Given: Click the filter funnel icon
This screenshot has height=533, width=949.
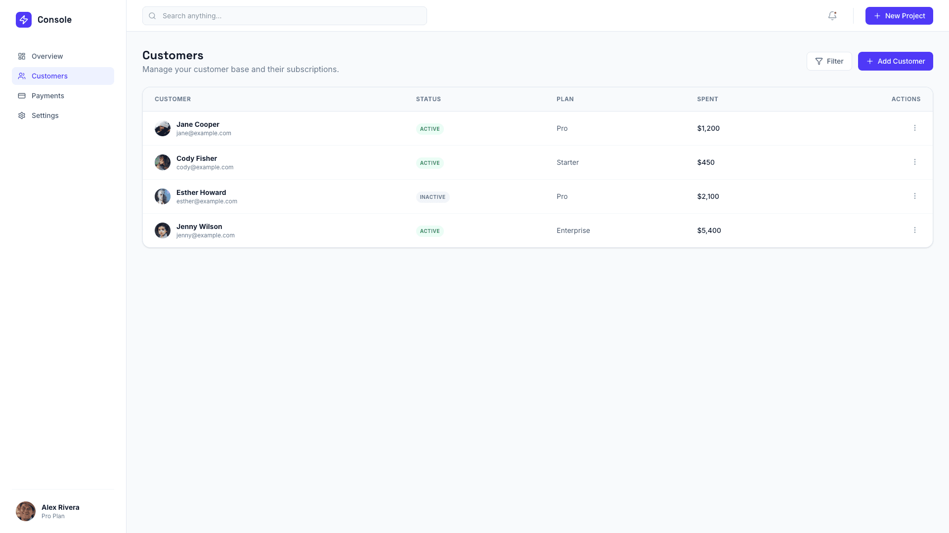Looking at the screenshot, I should click(820, 61).
